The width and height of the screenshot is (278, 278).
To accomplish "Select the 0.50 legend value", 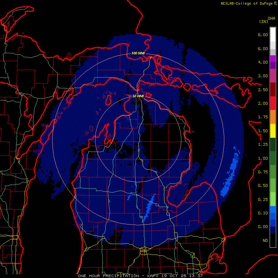I will click(263, 186).
